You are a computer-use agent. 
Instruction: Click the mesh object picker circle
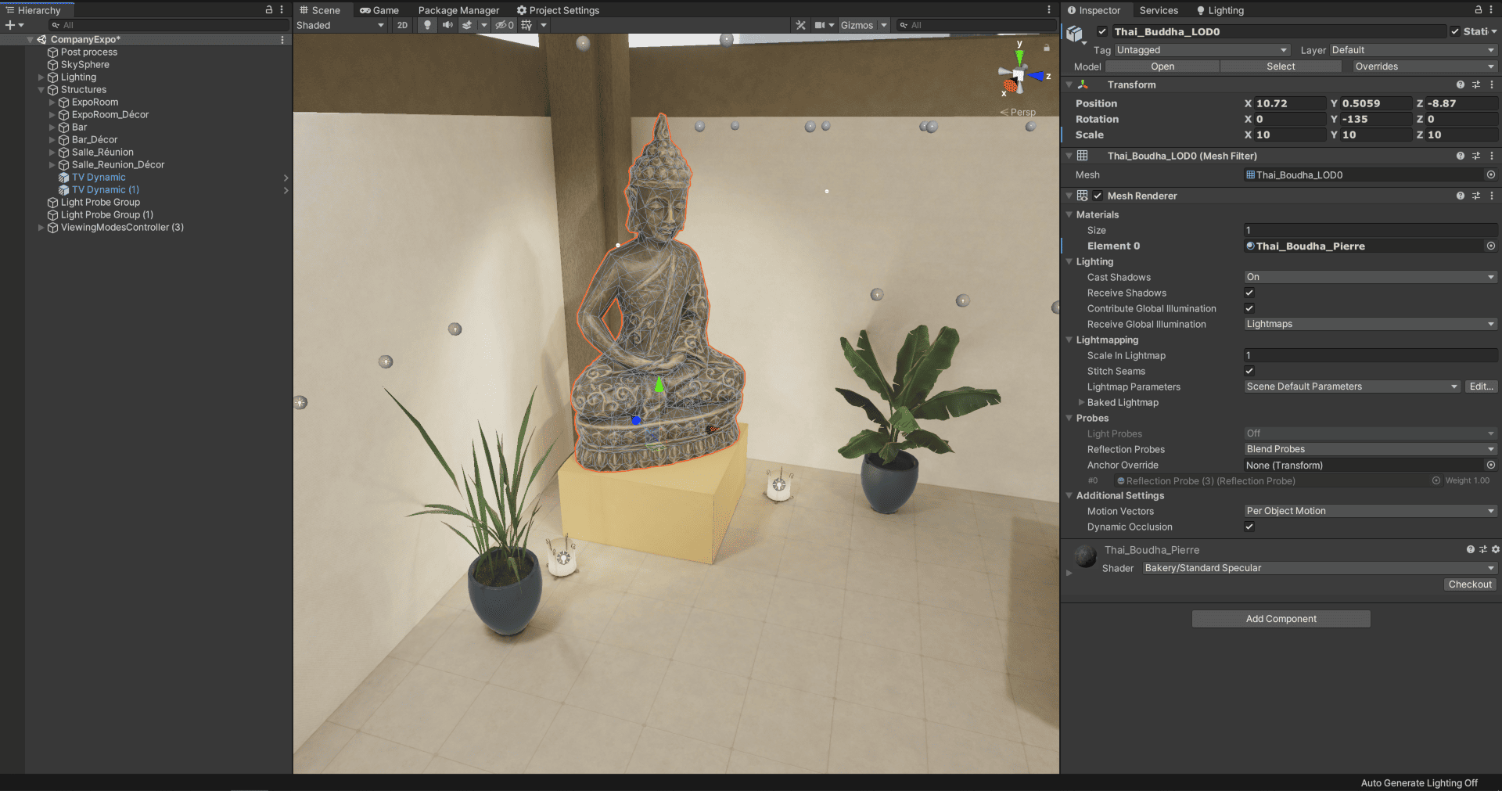pyautogui.click(x=1490, y=175)
